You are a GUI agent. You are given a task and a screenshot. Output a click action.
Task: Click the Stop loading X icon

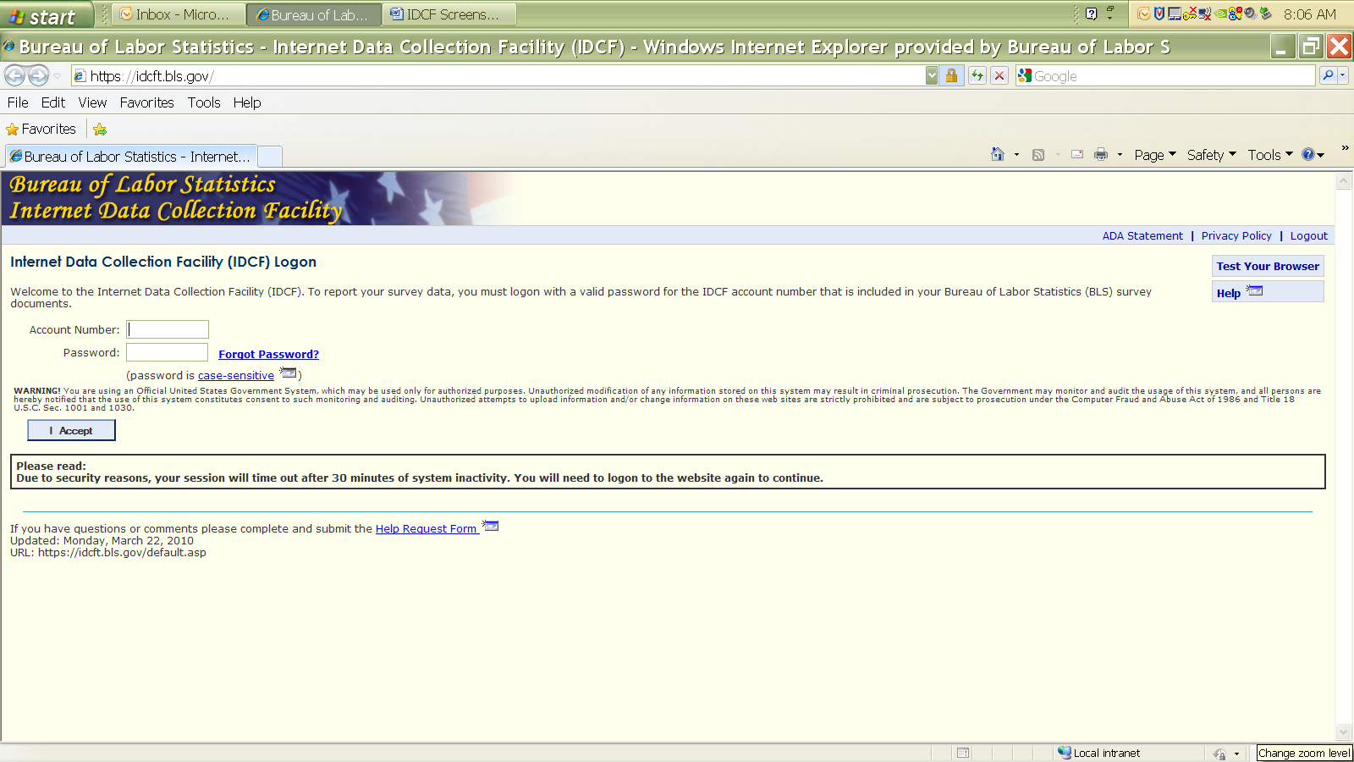pyautogui.click(x=999, y=76)
